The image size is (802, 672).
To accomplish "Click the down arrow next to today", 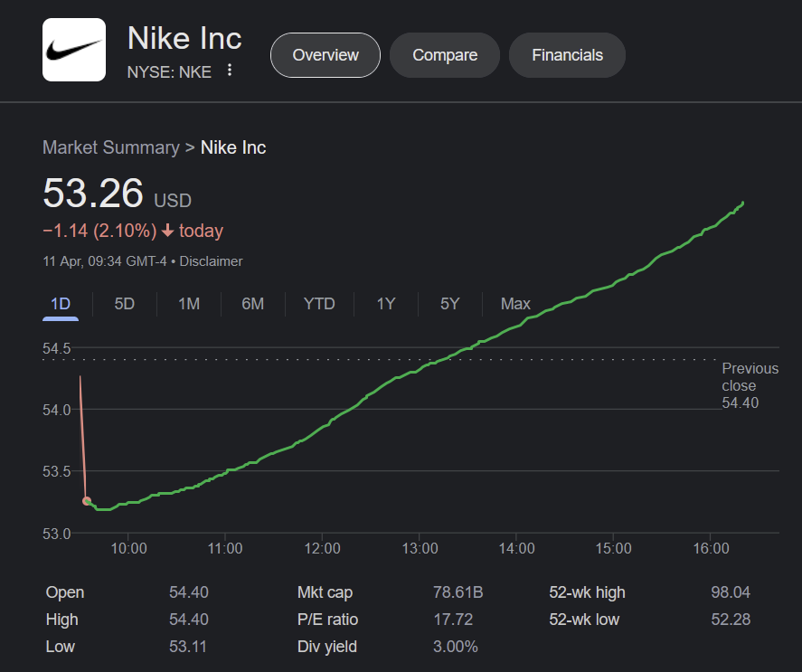I will [167, 231].
